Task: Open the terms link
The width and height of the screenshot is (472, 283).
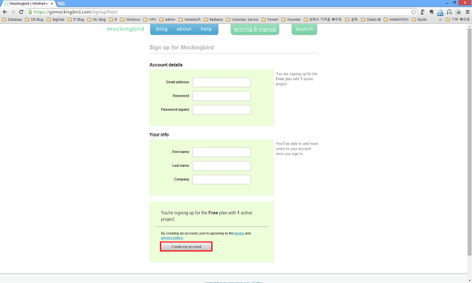Action: (240, 234)
